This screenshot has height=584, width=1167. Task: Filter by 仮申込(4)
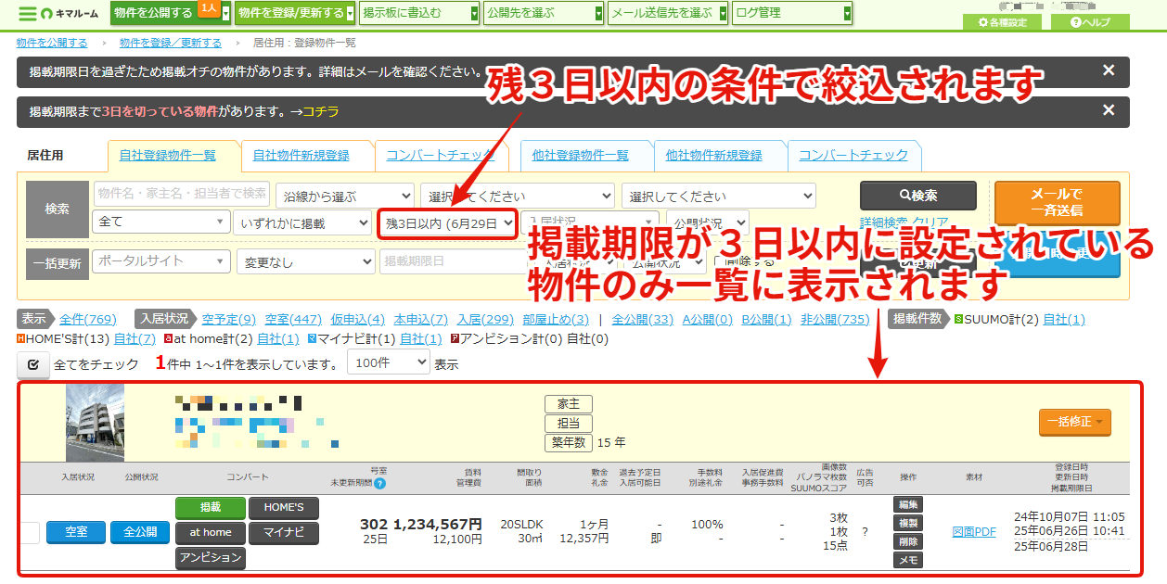[x=358, y=320]
